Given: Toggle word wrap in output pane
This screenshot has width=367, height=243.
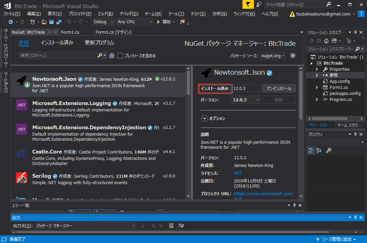Looking at the screenshot, I should coord(181,226).
